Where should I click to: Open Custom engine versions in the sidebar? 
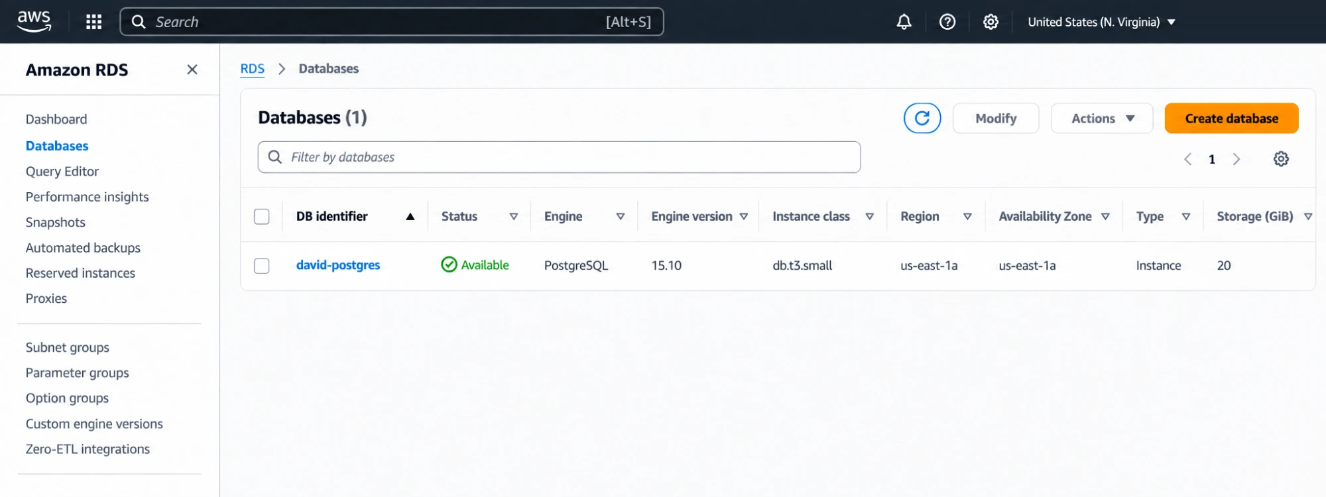click(94, 424)
